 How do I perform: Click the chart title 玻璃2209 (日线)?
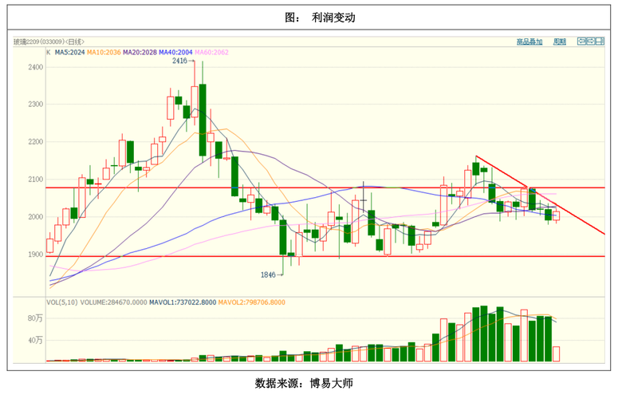click(48, 41)
